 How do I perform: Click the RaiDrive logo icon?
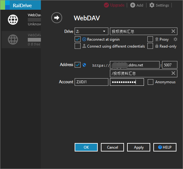click(5, 5)
